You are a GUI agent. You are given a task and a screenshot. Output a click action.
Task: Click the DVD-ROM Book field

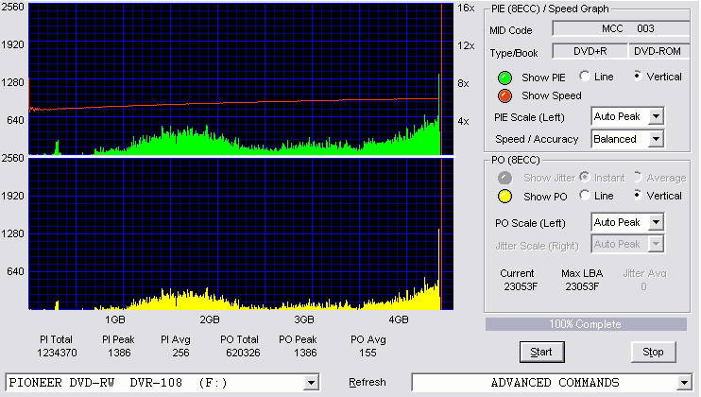pyautogui.click(x=659, y=51)
